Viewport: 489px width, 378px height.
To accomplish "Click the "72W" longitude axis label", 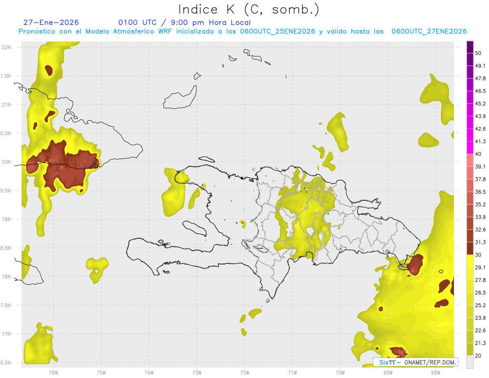I will [x=244, y=373].
